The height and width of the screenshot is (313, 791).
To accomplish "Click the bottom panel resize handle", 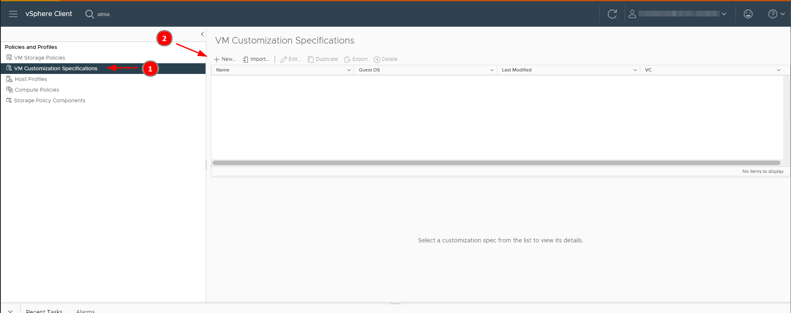I will (395, 304).
